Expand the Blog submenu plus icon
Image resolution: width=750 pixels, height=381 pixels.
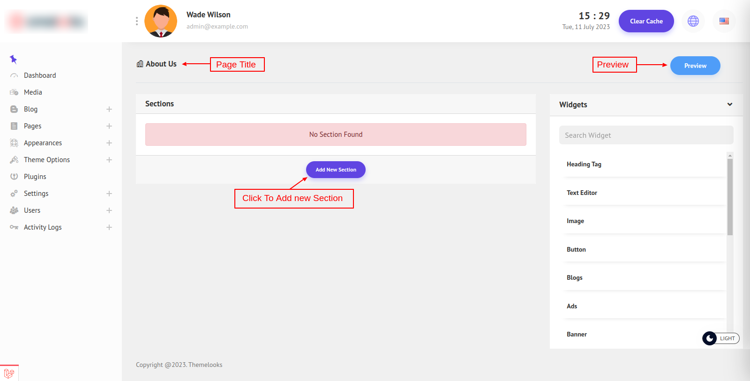click(109, 109)
